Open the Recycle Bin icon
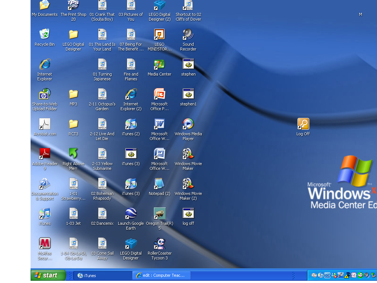 click(x=45, y=38)
